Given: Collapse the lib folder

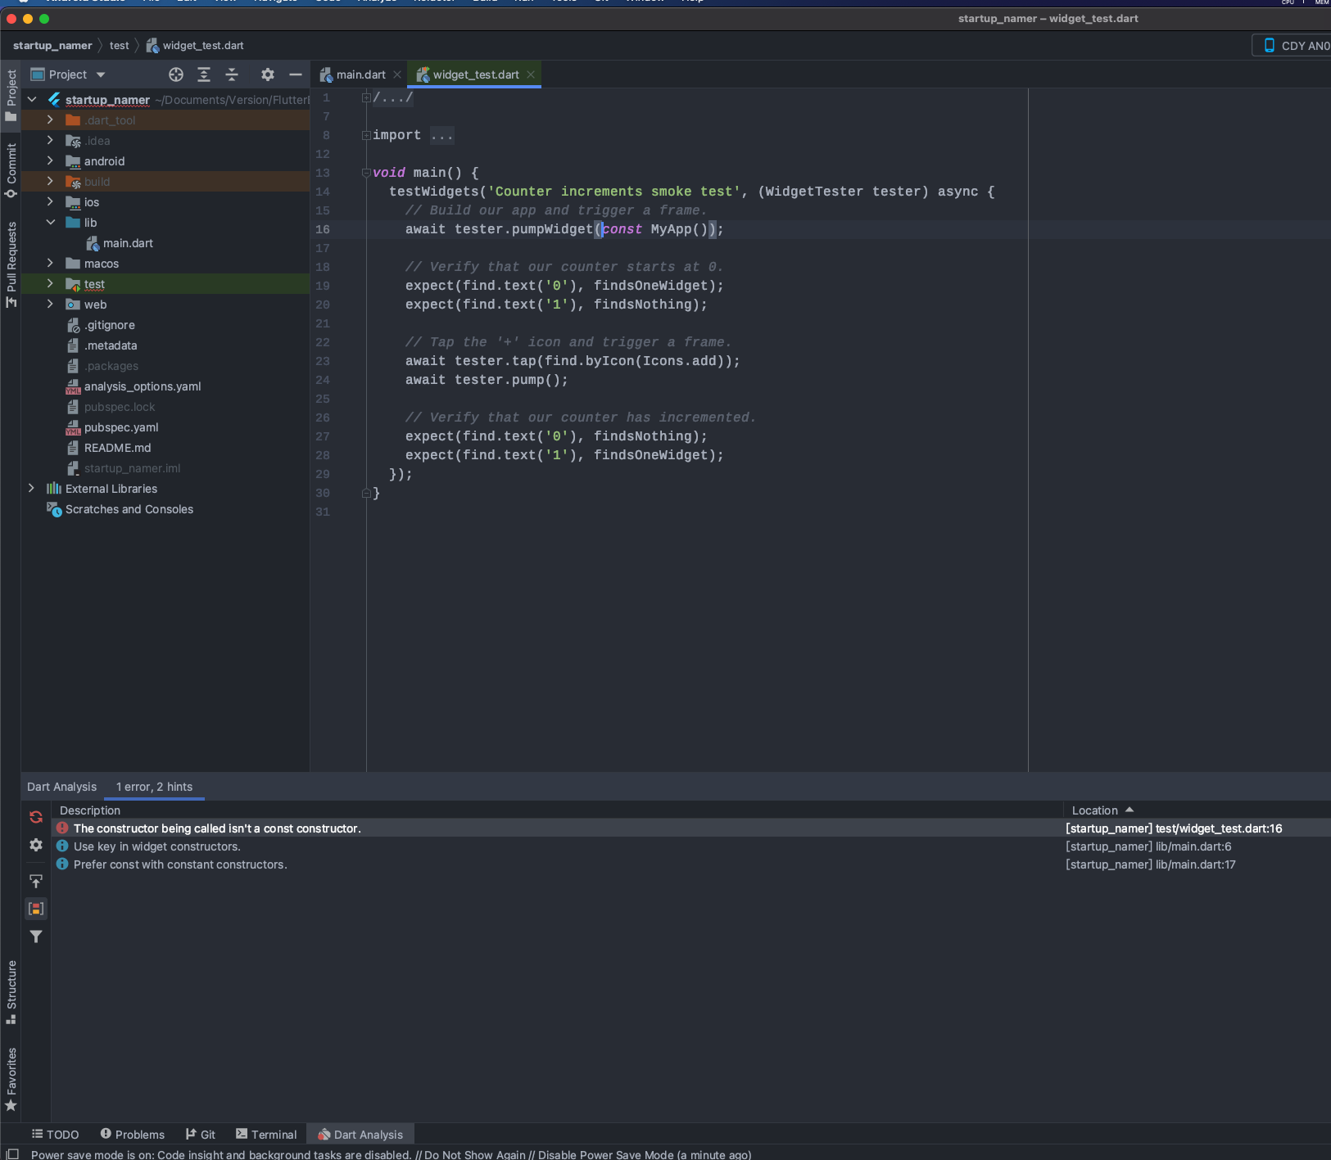Looking at the screenshot, I should tap(51, 222).
